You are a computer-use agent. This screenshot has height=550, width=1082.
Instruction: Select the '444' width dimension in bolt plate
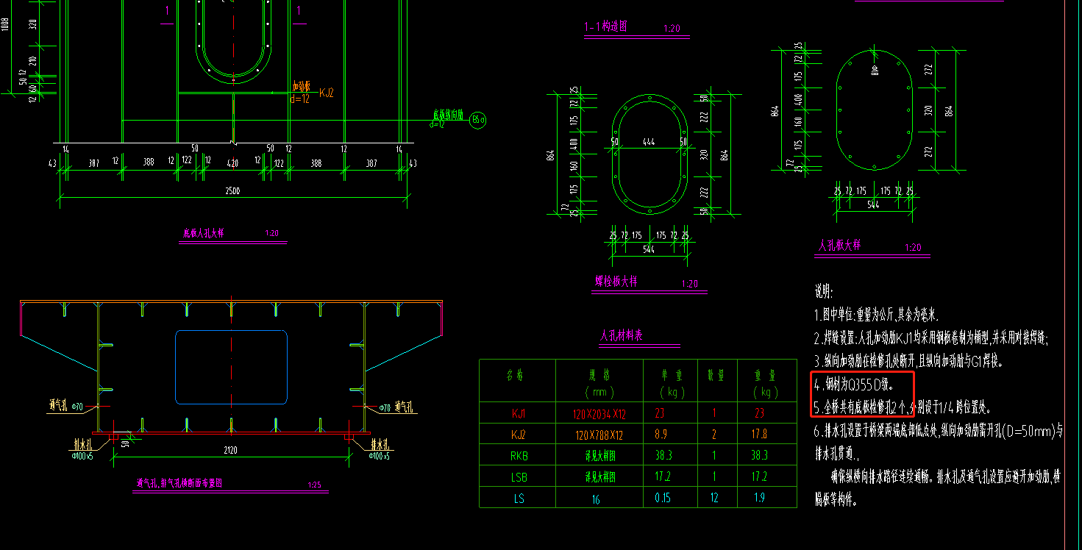(648, 142)
